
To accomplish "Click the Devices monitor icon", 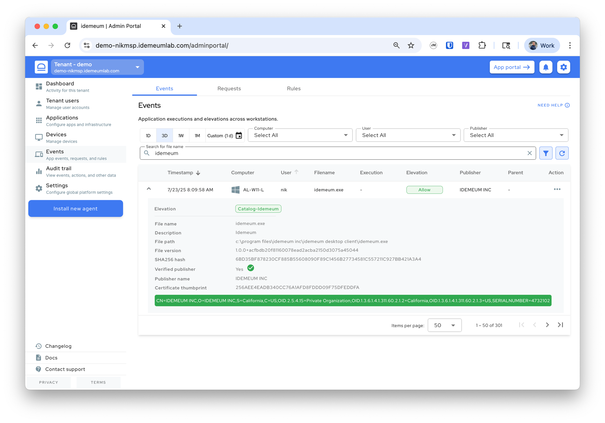I will click(39, 138).
